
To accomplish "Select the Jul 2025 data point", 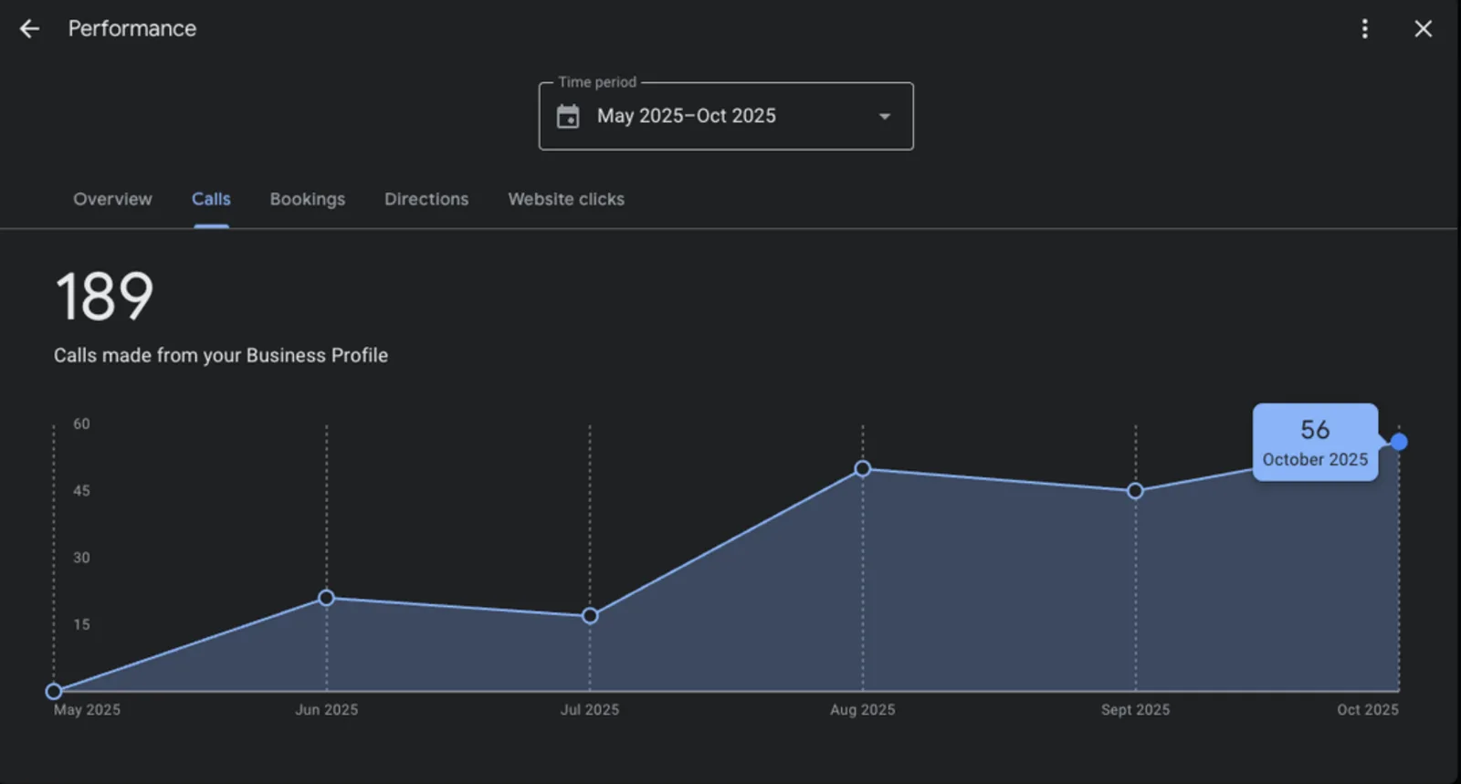I will click(590, 616).
